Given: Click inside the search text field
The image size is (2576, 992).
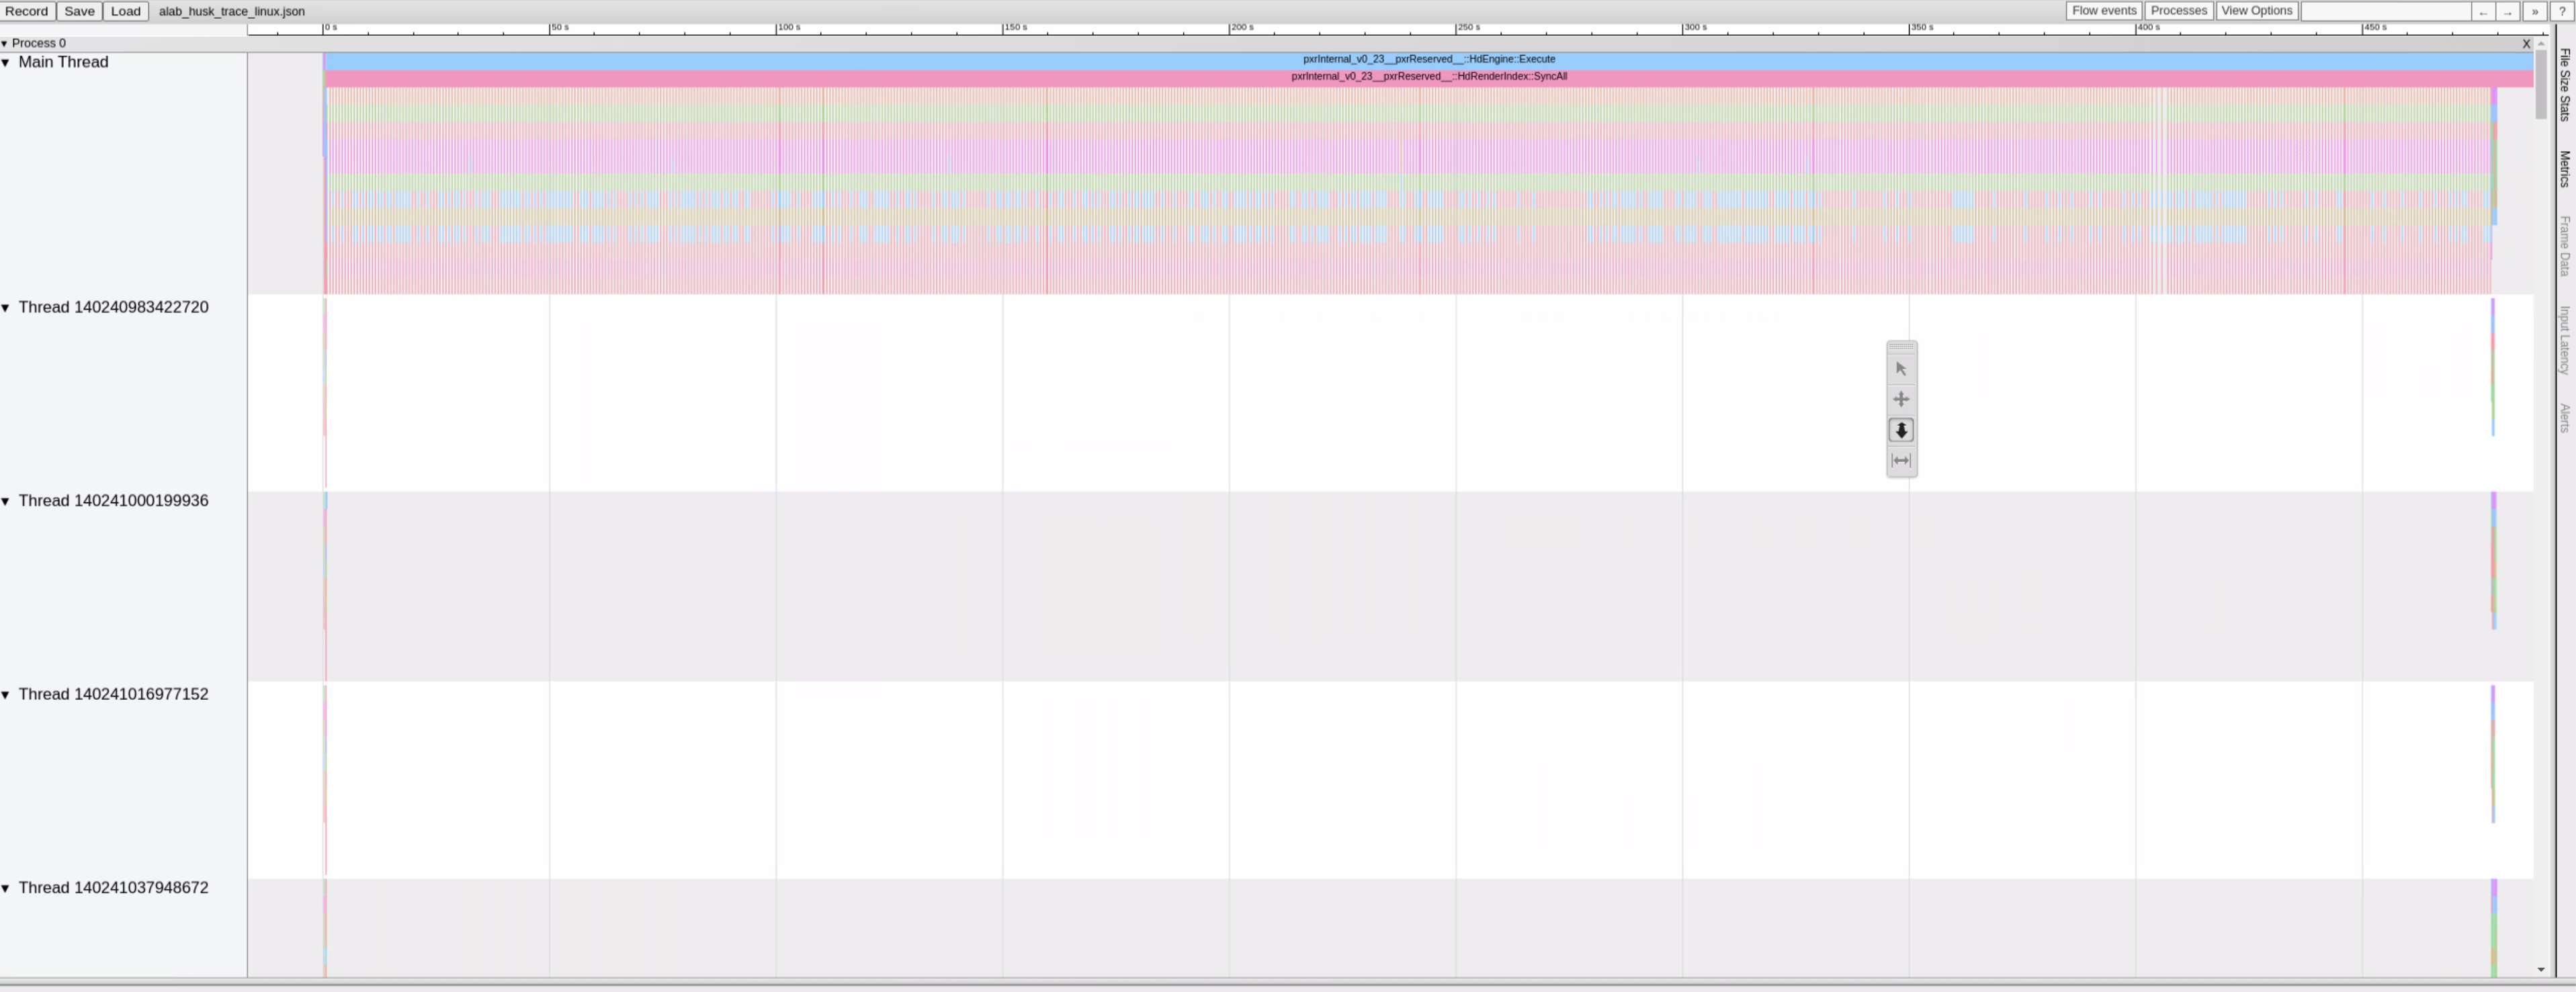Looking at the screenshot, I should [2385, 11].
